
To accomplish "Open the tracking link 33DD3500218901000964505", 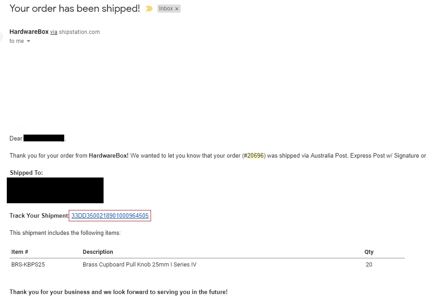I will pos(110,215).
